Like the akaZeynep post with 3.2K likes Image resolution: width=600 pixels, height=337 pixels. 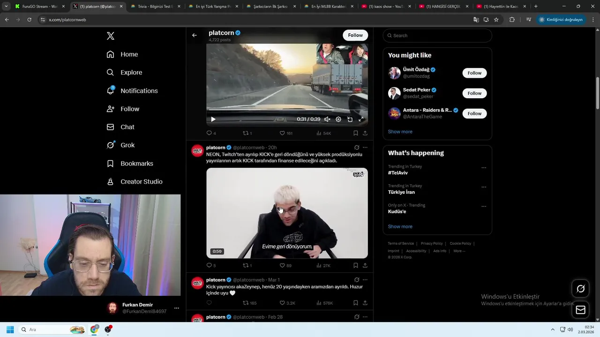tap(287, 303)
